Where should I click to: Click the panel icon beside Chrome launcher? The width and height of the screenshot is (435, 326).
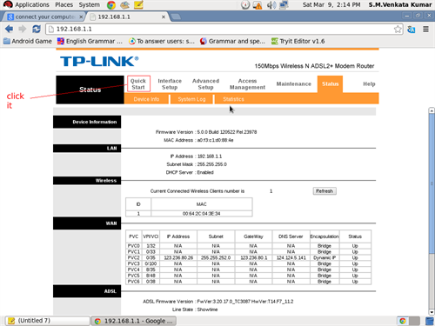click(x=124, y=4)
